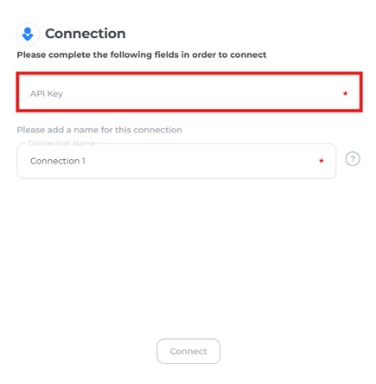The width and height of the screenshot is (376, 384).
Task: Click the word "Connect" inside the bottom button
Action: [x=188, y=351]
